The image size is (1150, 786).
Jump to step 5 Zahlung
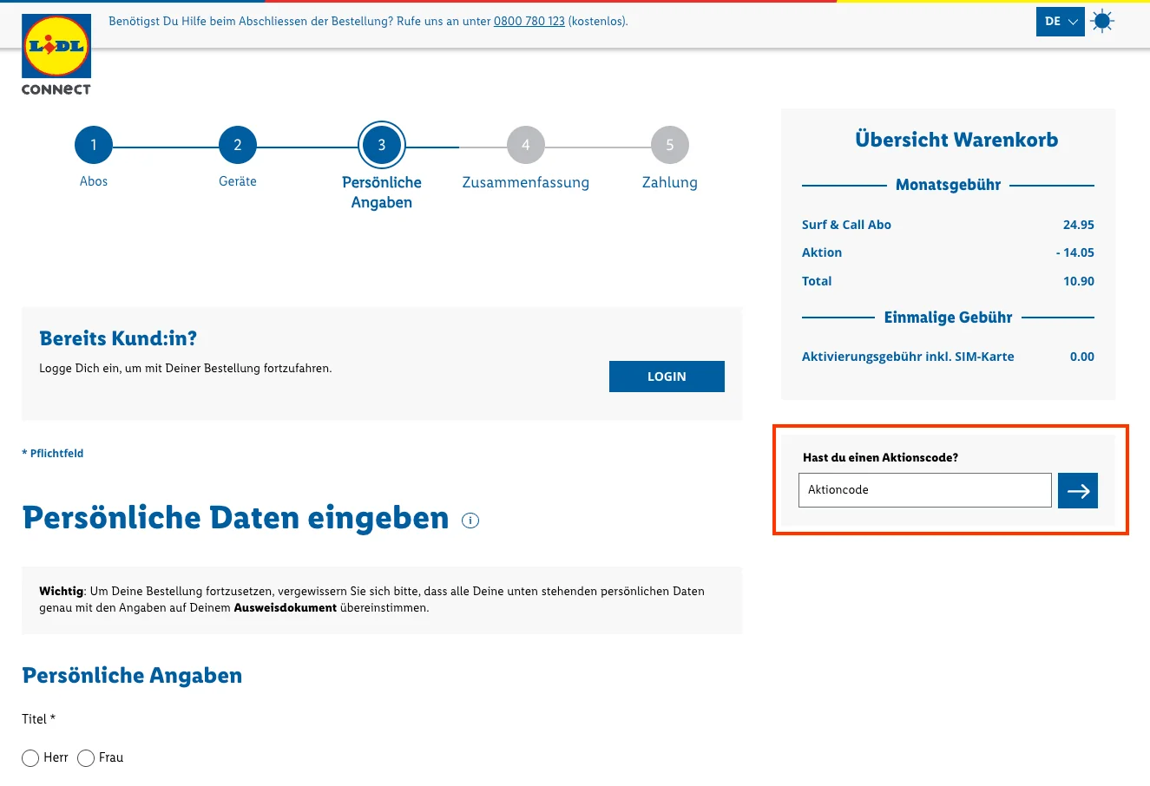click(670, 145)
